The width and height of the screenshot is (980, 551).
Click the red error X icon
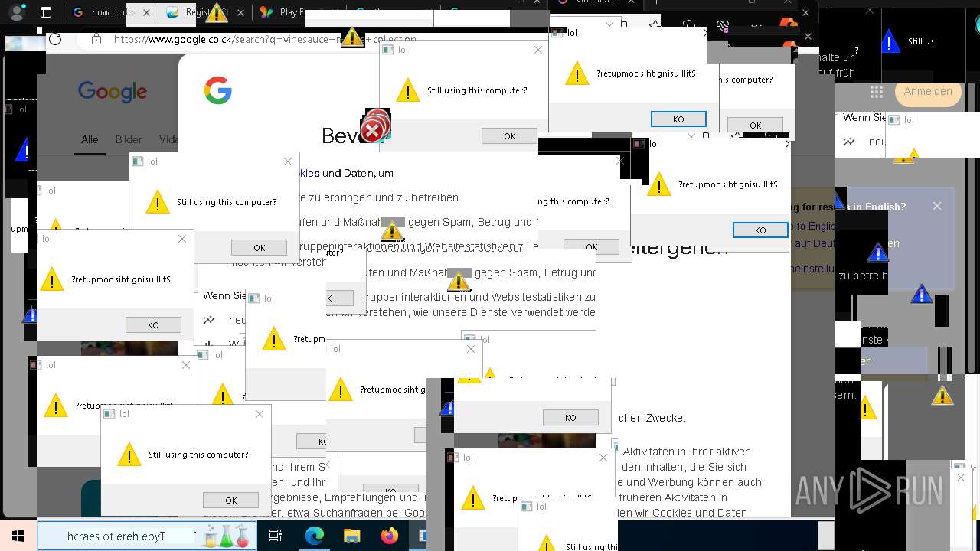tap(373, 131)
